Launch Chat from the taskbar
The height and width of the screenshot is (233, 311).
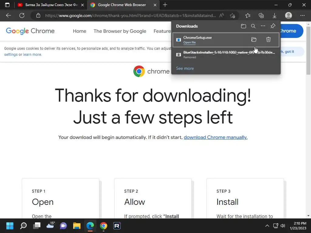coord(63,226)
